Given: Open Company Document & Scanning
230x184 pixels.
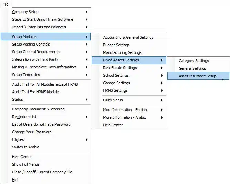Looking at the screenshot, I should coord(46,109).
